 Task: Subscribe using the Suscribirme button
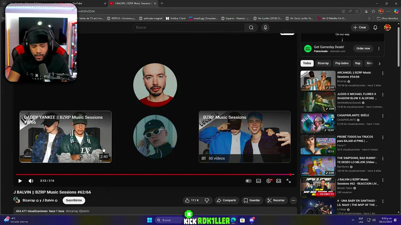(74, 200)
